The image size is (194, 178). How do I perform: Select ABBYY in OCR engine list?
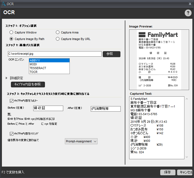(x=49, y=60)
